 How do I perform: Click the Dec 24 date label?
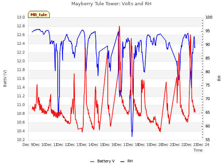pyautogui.click(x=203, y=145)
